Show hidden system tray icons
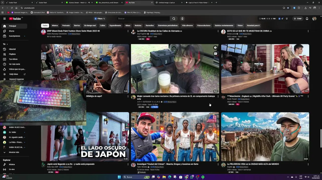 tap(288, 177)
